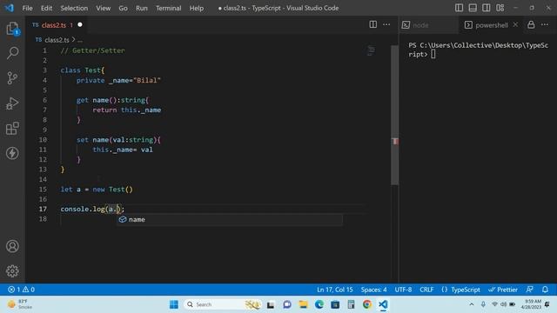The image size is (557, 313).
Task: Click the 'get name():string{' line
Action: point(112,100)
